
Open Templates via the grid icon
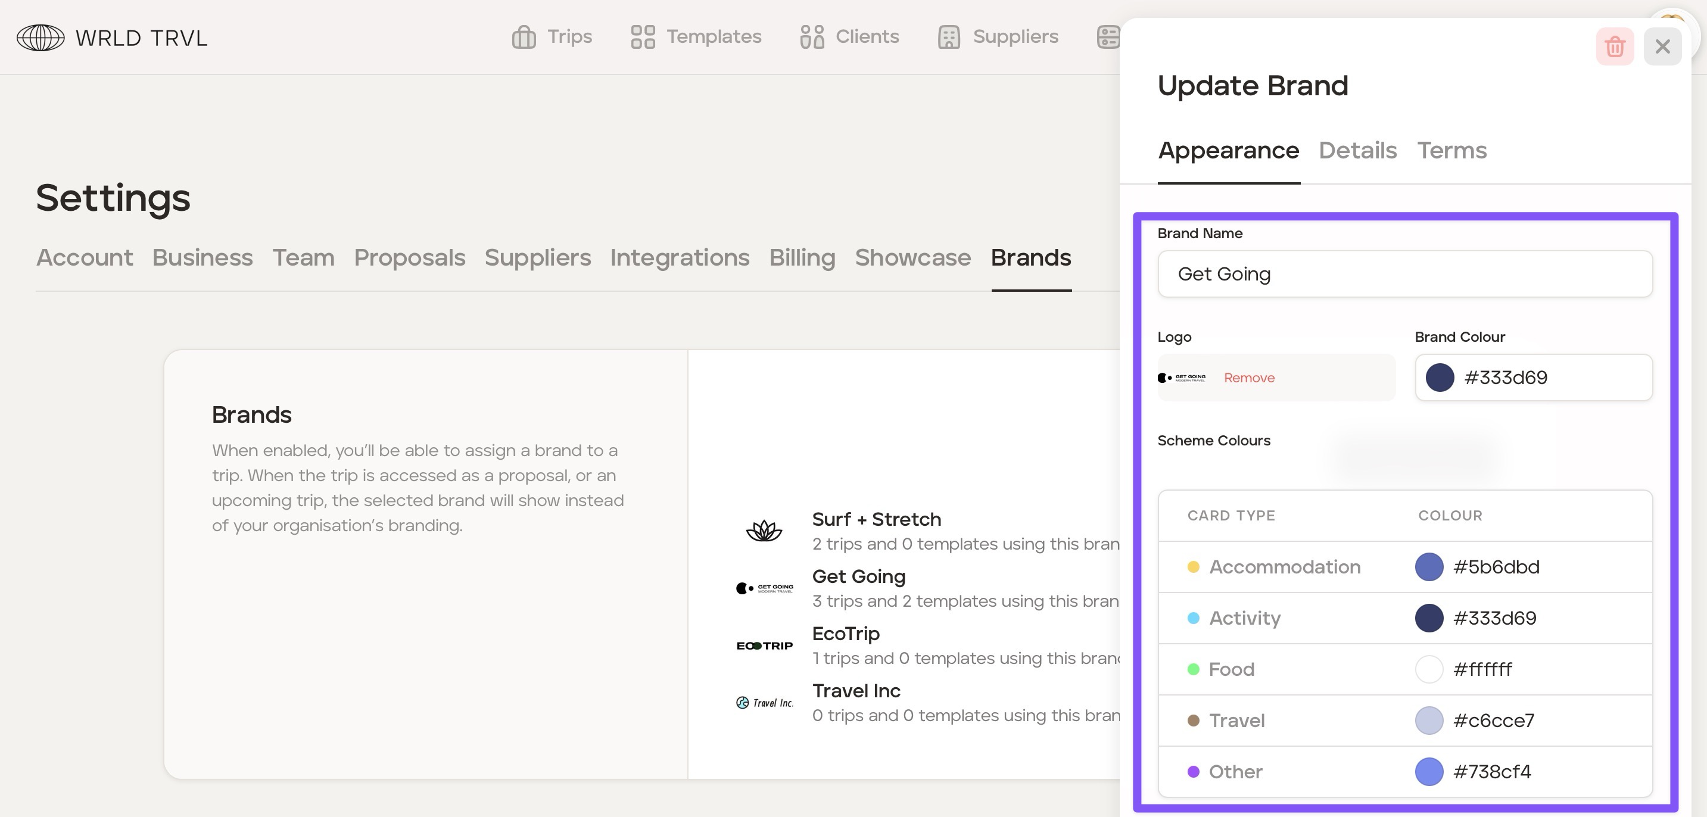[x=642, y=37]
